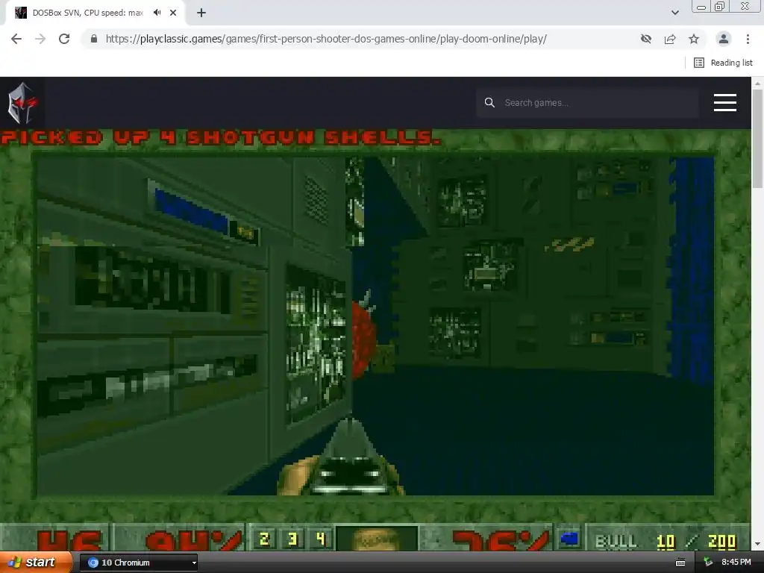Open the Windows start menu

pyautogui.click(x=36, y=563)
